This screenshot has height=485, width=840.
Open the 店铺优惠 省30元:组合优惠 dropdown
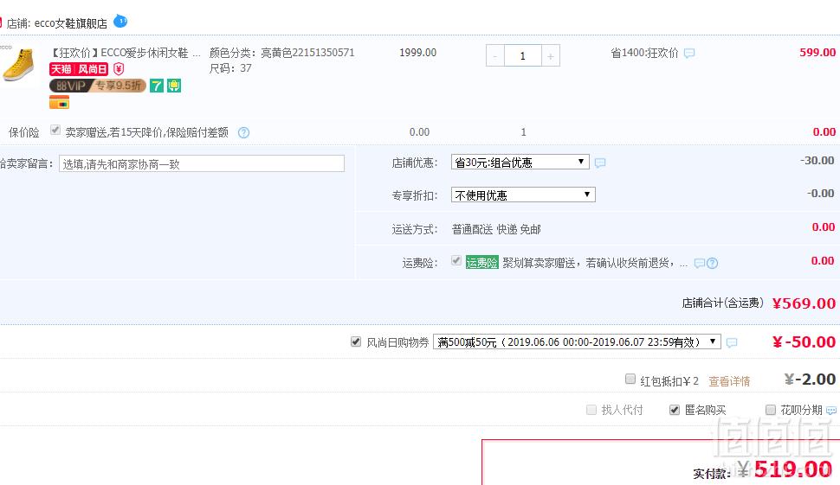click(x=520, y=162)
